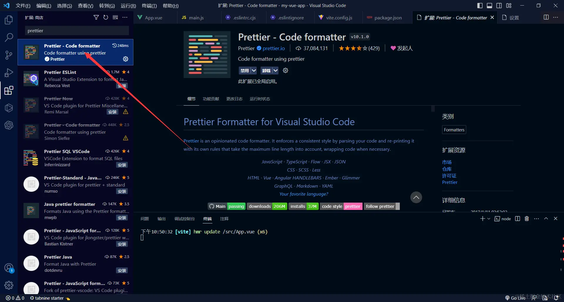This screenshot has height=302, width=564.
Task: Switch to the .eslintrc.cjs tab
Action: pos(244,18)
